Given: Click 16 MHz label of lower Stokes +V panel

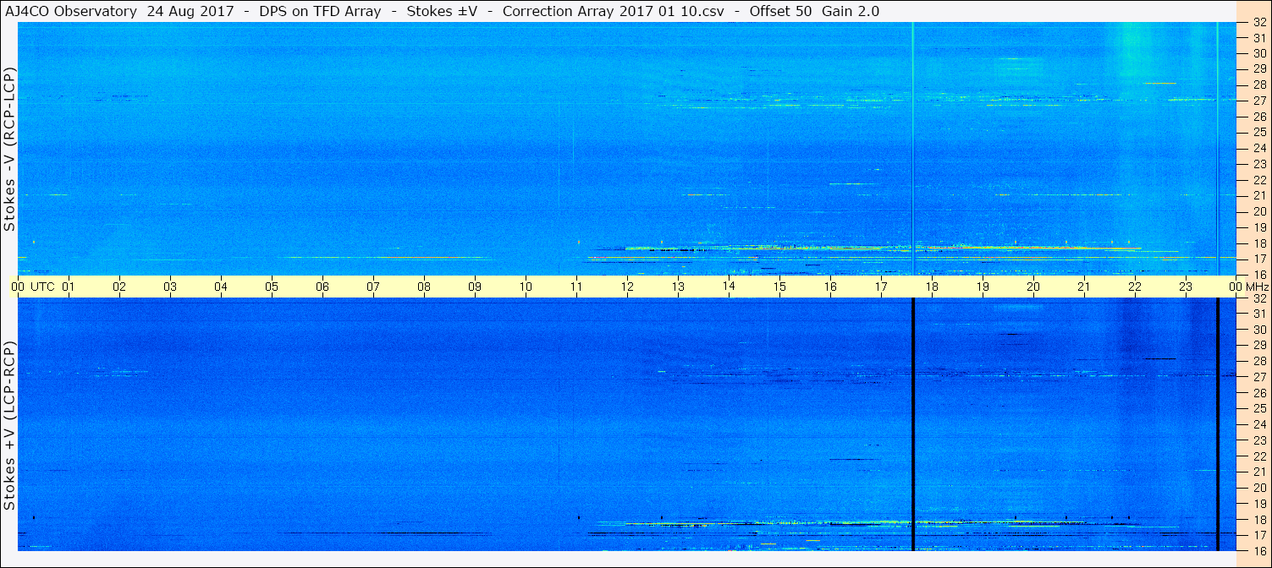Looking at the screenshot, I should pyautogui.click(x=1258, y=550).
